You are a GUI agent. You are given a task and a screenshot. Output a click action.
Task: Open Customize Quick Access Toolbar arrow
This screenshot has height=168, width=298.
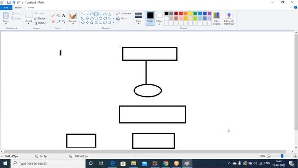tap(22, 3)
